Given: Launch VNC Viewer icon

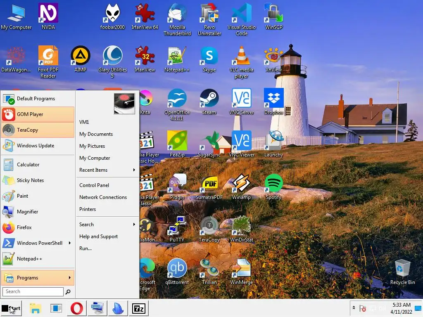Looking at the screenshot, I should (241, 144).
